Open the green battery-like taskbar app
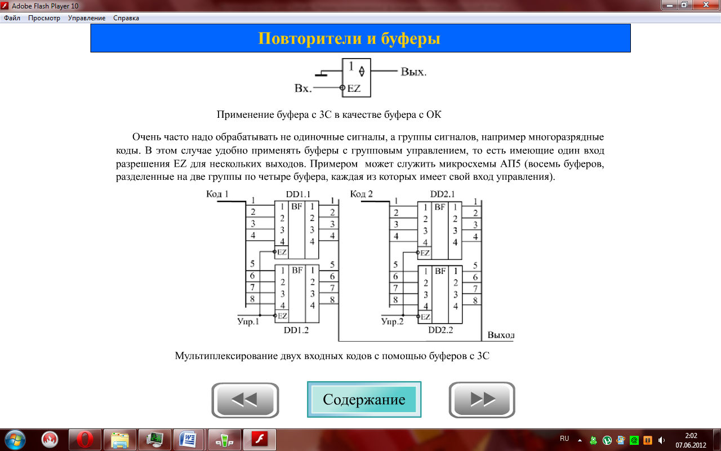This screenshot has height=451, width=721. click(225, 439)
